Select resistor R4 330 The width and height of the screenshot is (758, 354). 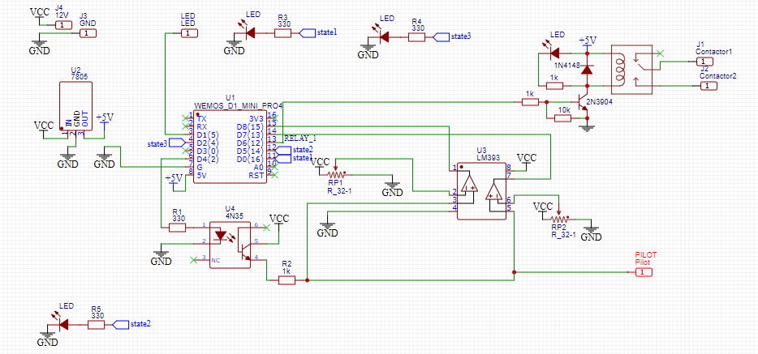click(x=416, y=37)
